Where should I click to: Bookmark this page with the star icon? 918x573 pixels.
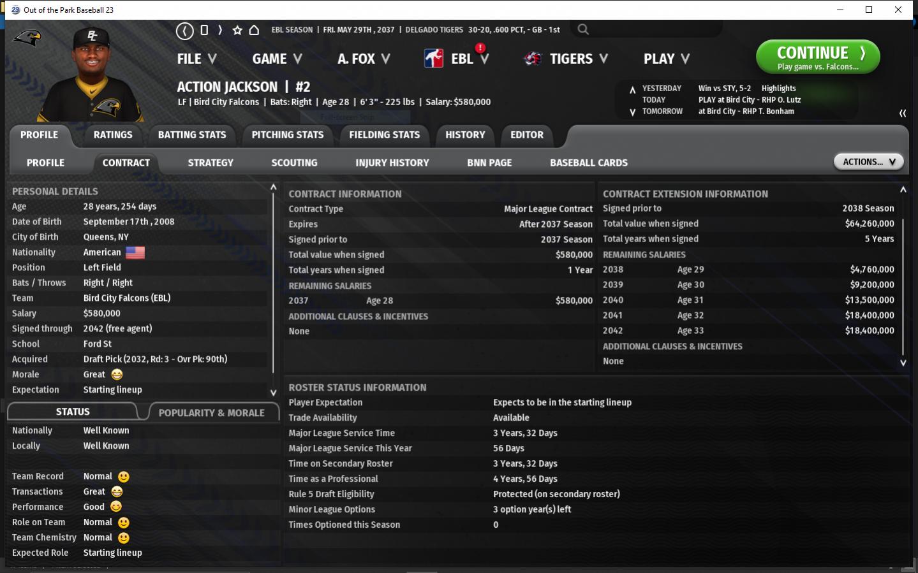(x=237, y=30)
